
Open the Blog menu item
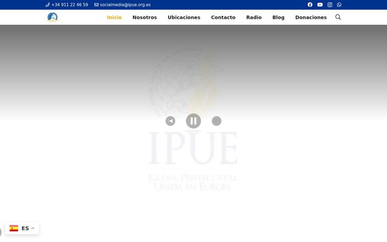coord(278,17)
